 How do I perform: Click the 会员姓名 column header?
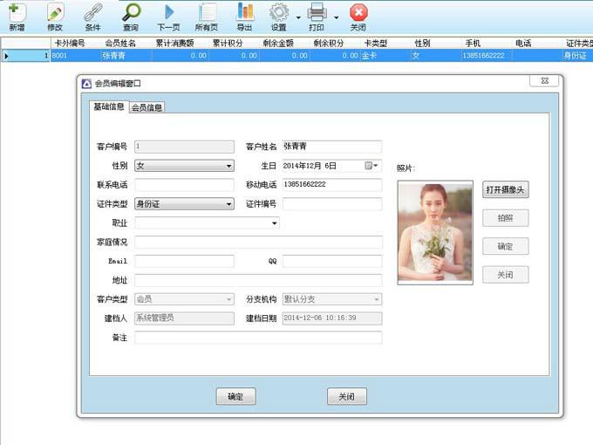coord(120,43)
